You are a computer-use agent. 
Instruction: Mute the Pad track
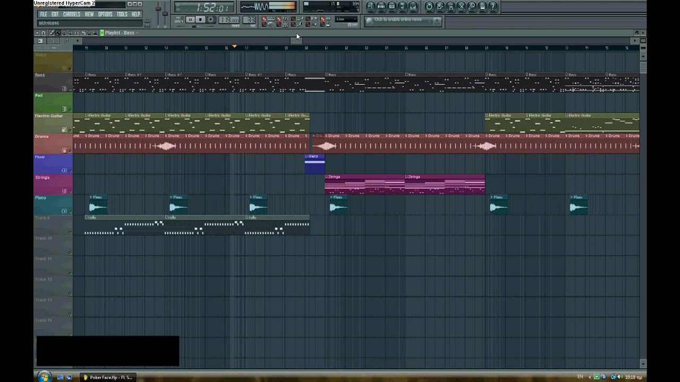pyautogui.click(x=70, y=110)
